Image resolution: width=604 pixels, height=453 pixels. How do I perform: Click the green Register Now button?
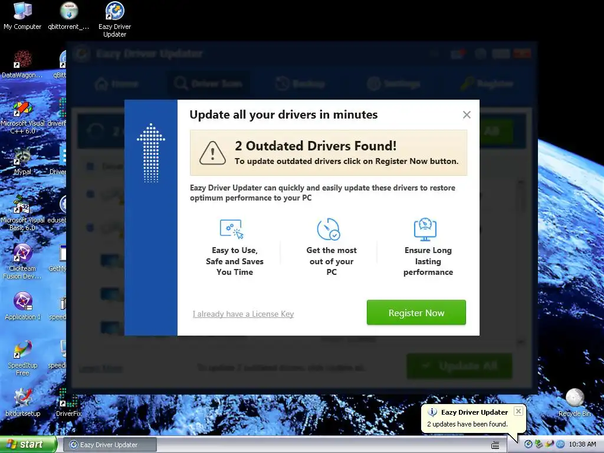[x=416, y=313]
